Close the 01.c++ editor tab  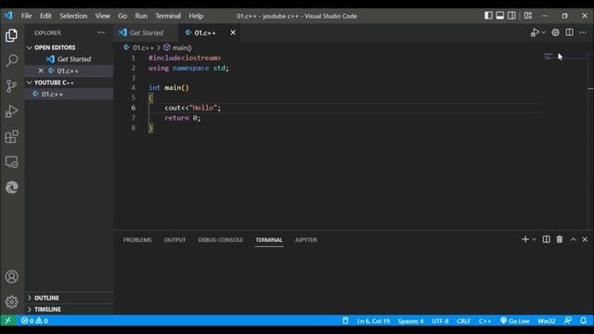click(233, 33)
